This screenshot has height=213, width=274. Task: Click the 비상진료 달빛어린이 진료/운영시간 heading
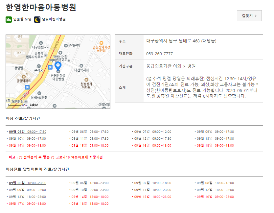pyautogui.click(x=37, y=169)
